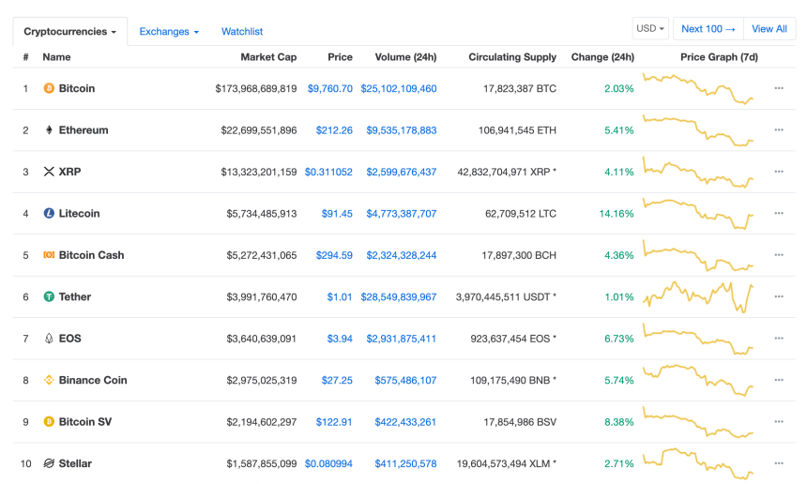Open Binance Coin's 7-day price graph
Viewport: 807px width, 484px height.
698,380
